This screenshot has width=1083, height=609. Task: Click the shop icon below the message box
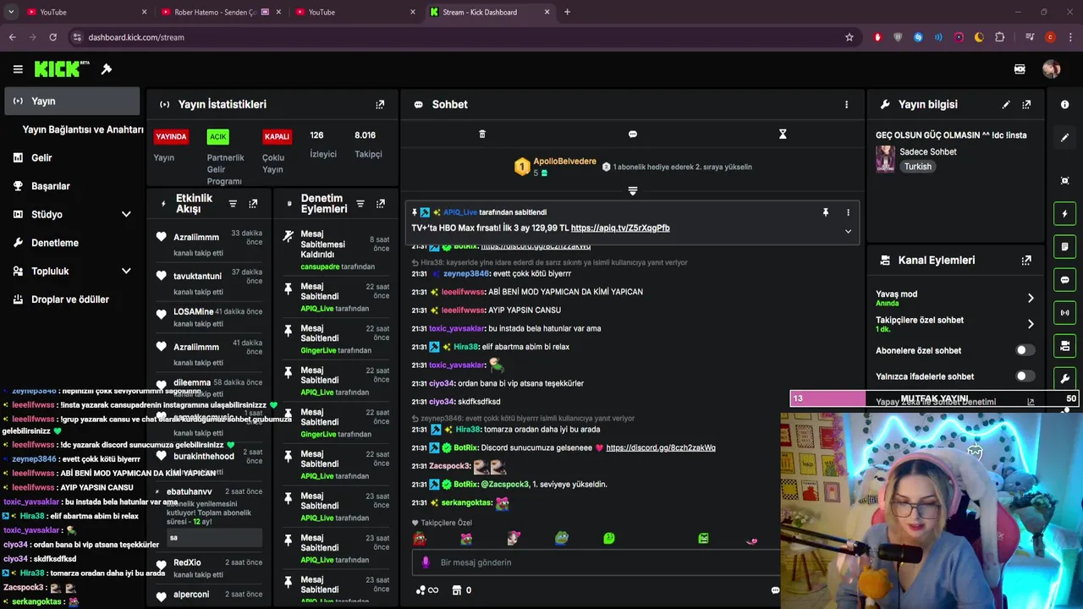(x=457, y=590)
